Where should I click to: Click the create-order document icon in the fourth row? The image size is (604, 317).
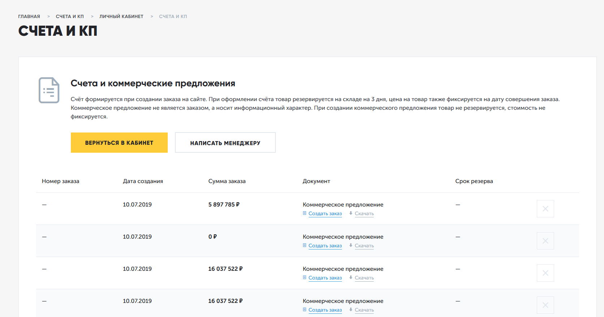pyautogui.click(x=305, y=310)
